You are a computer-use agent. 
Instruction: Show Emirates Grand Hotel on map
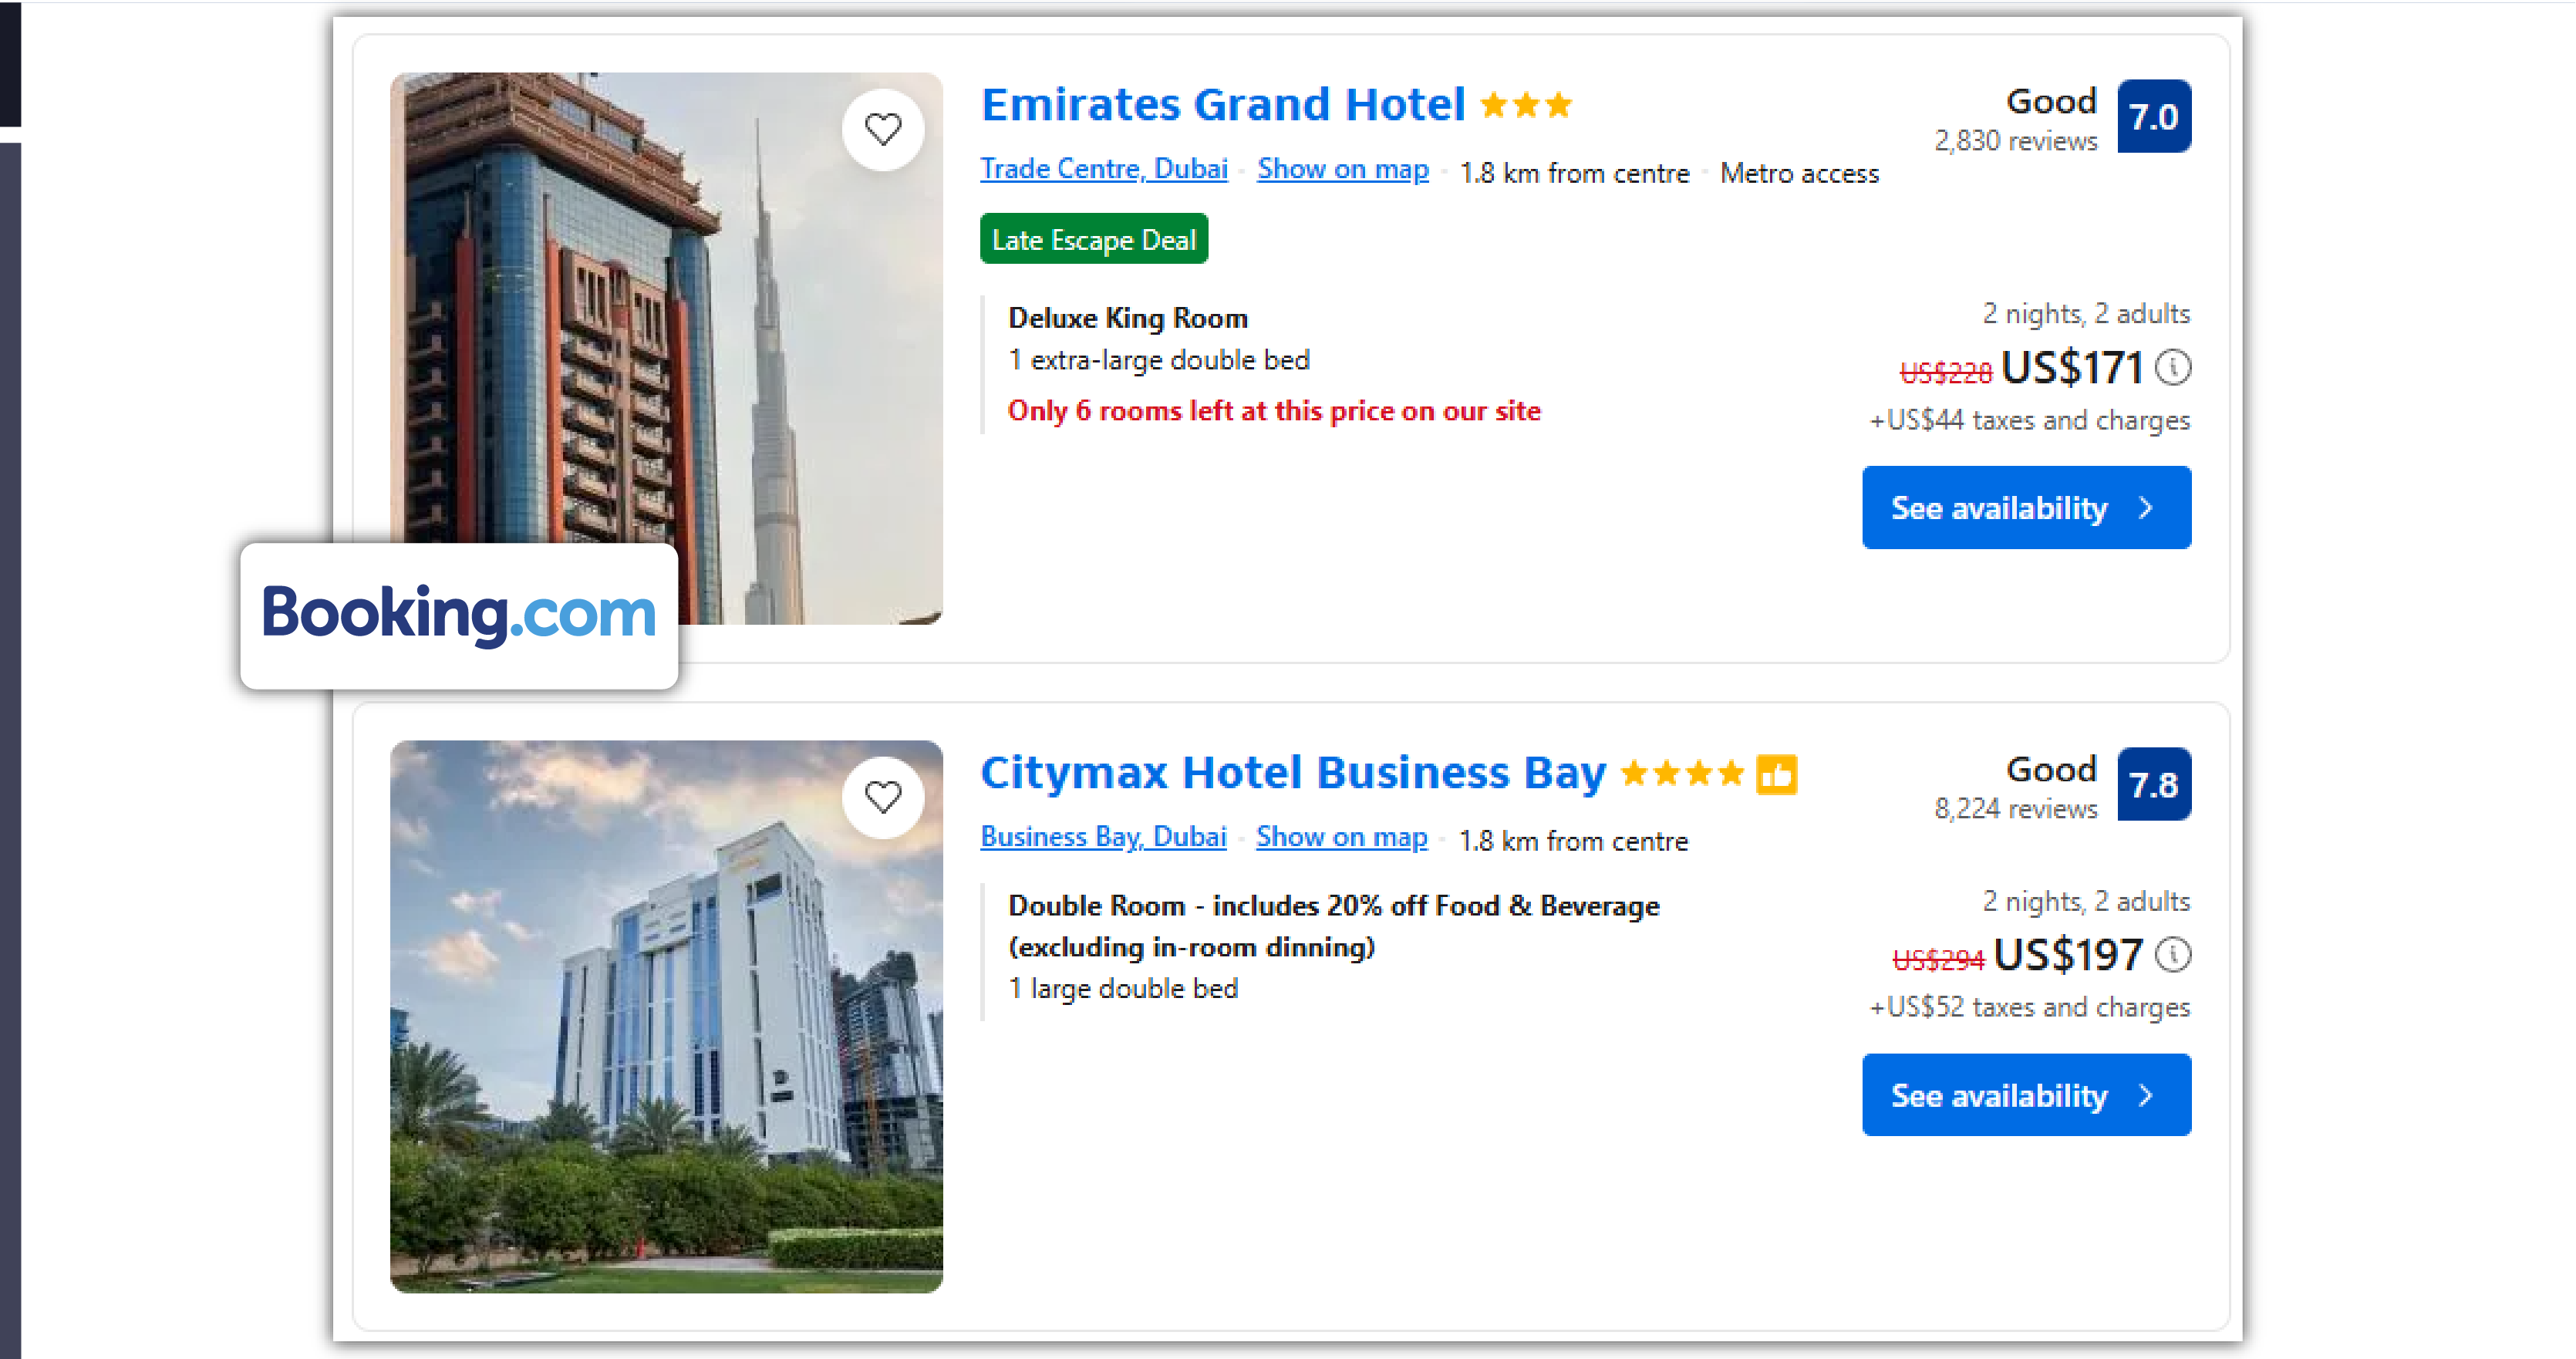(1342, 169)
